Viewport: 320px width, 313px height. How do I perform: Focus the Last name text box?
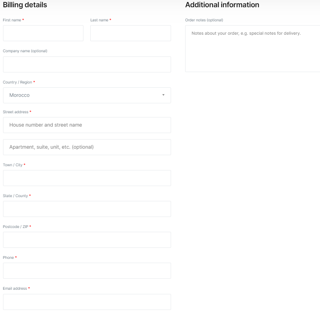click(130, 33)
